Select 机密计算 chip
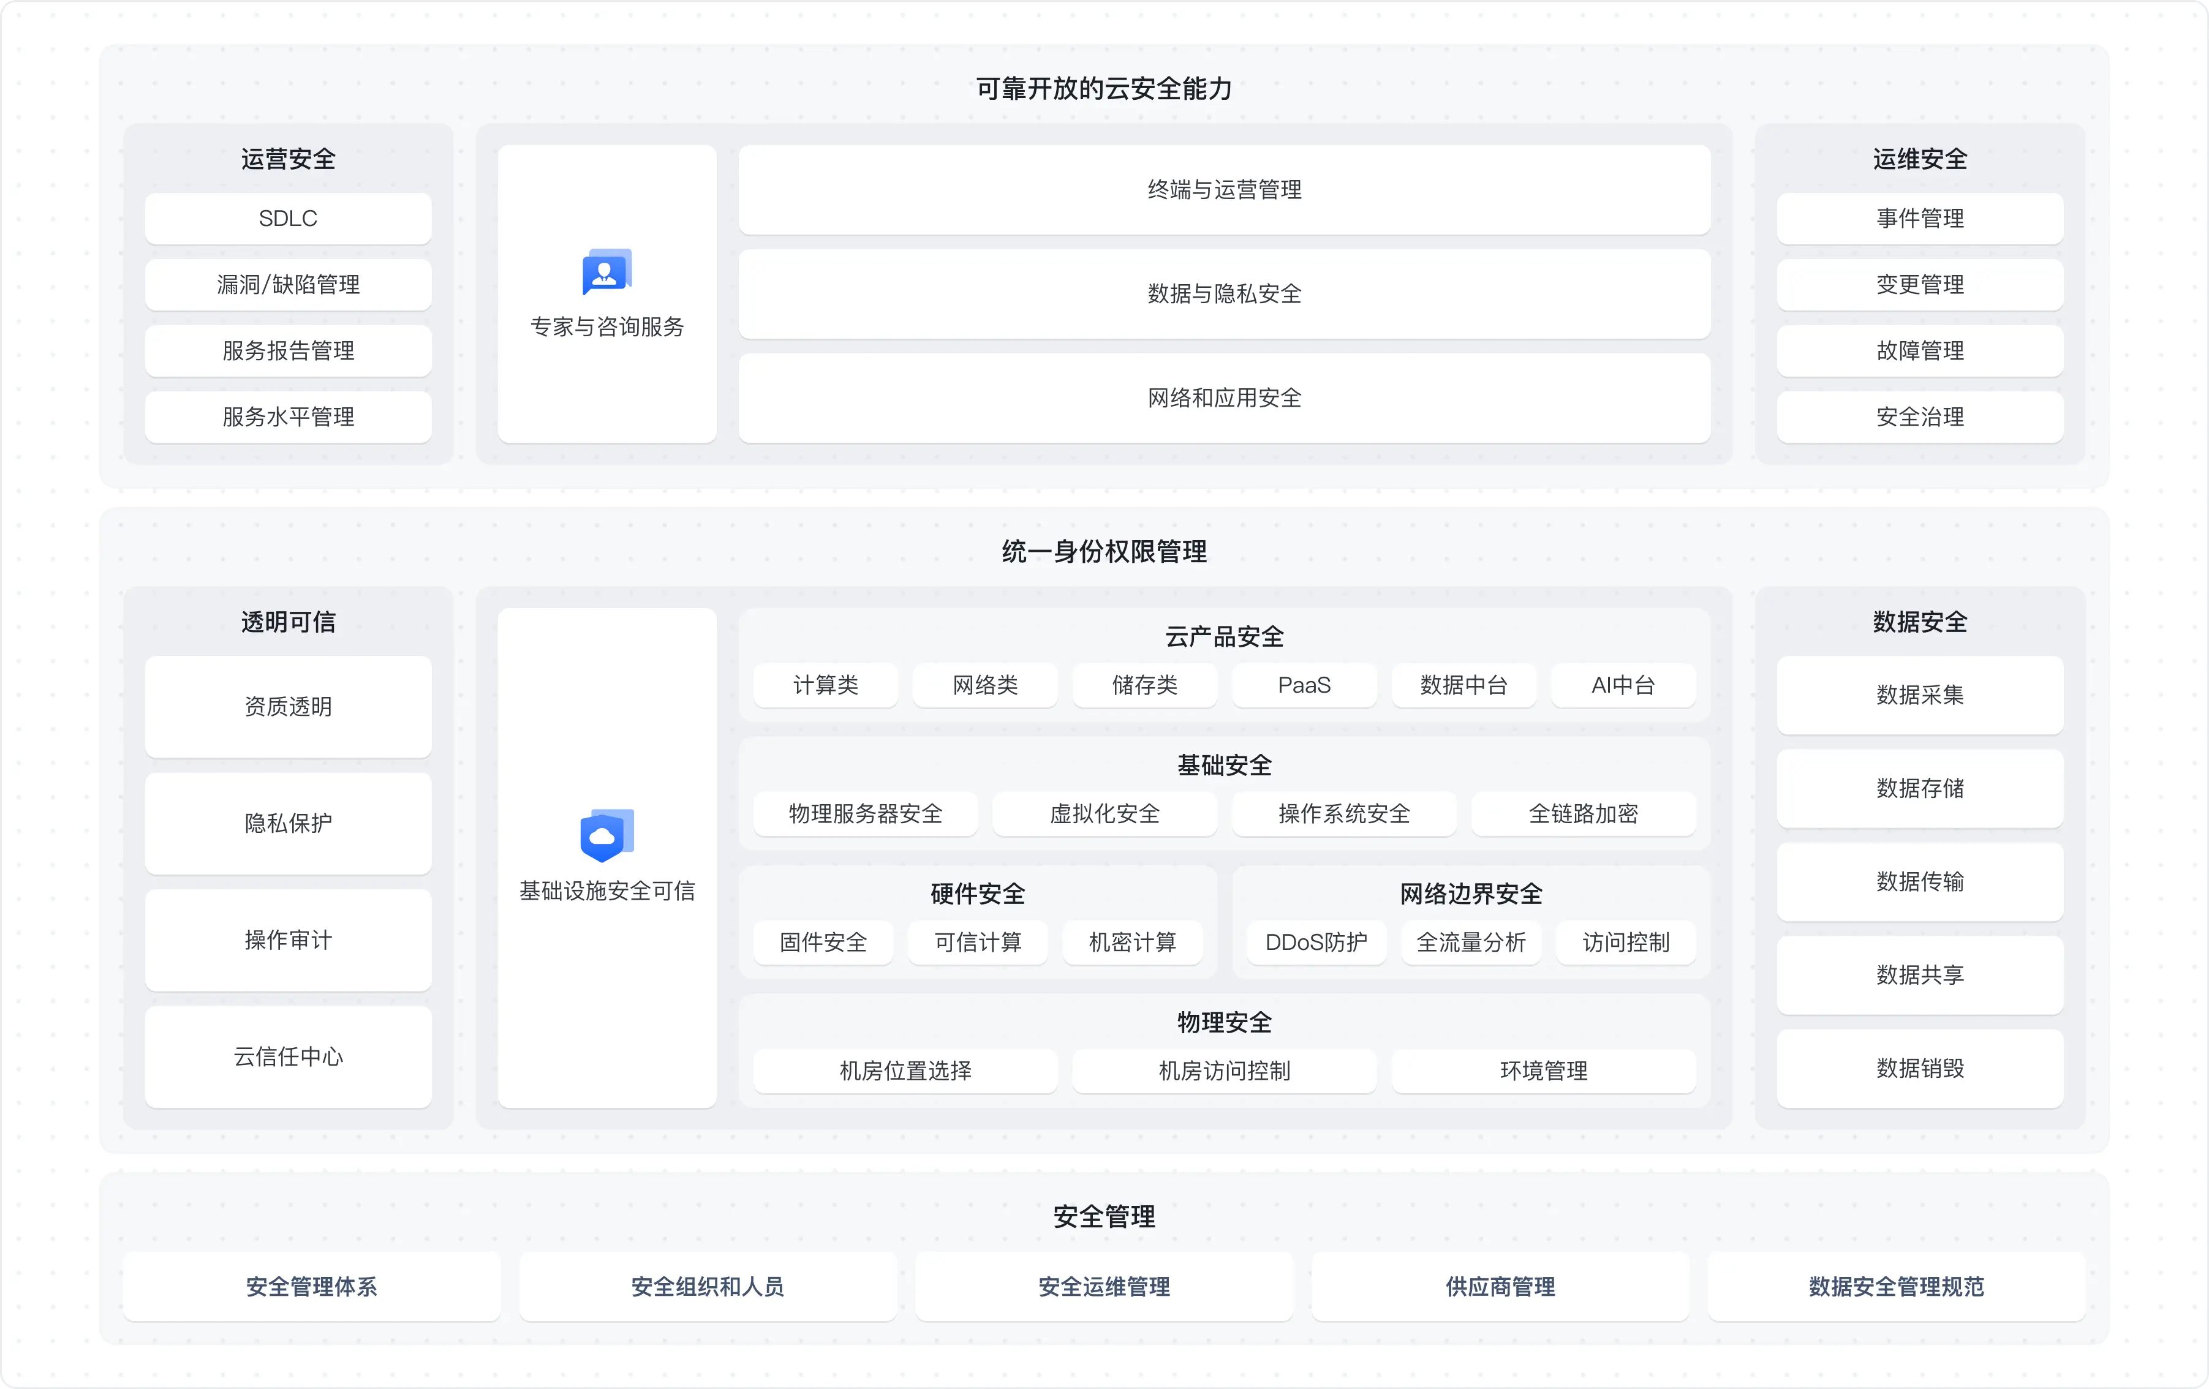2209x1389 pixels. click(1133, 941)
